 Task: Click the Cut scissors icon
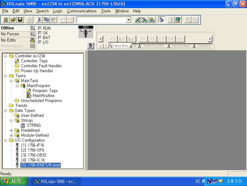tap(39, 19)
